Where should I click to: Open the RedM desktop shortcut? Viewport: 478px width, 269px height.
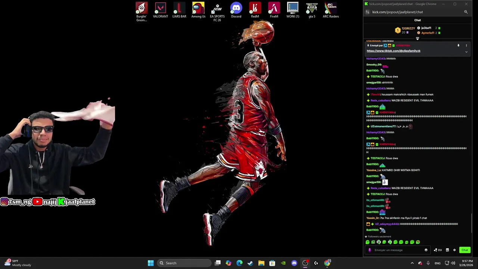point(255,10)
